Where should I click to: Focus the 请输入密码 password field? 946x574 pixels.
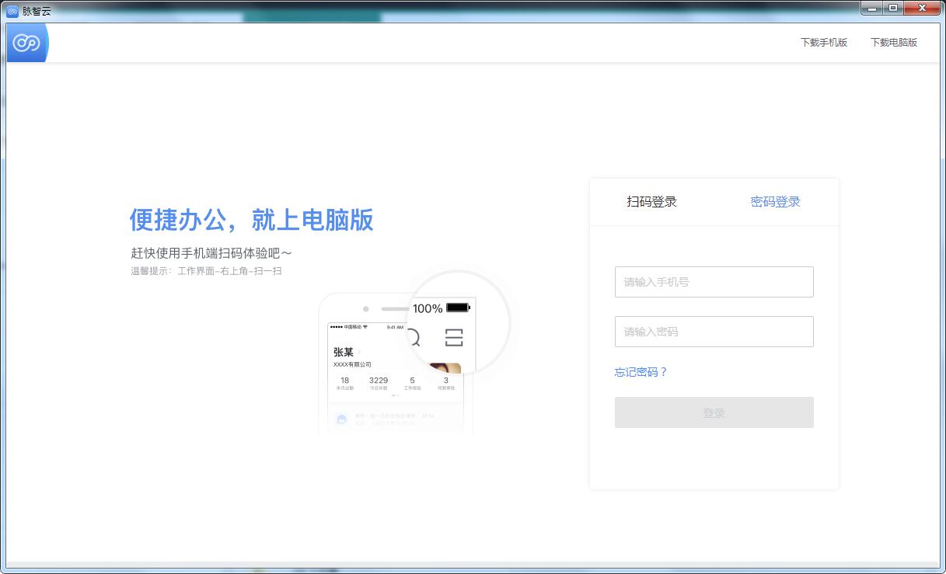pos(714,332)
